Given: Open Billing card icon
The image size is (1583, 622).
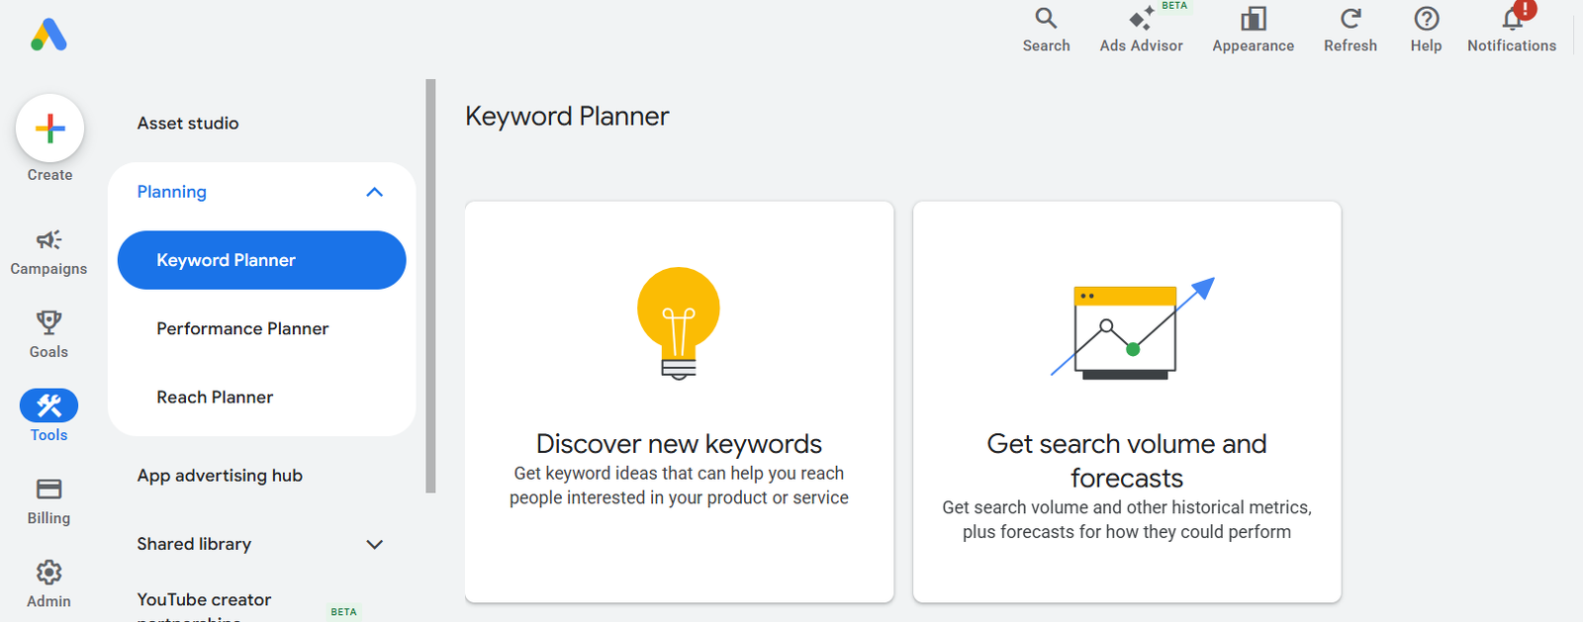Looking at the screenshot, I should [x=48, y=489].
